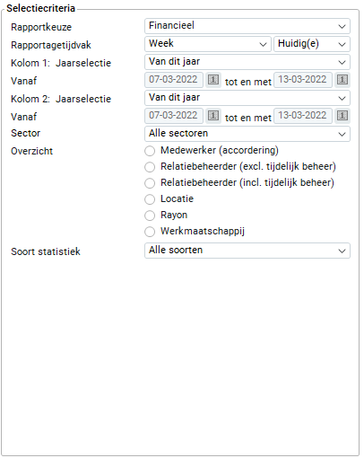Open the Rapportkeuze dropdown showing Financieel
This screenshot has height=458, width=364.
pos(247,26)
